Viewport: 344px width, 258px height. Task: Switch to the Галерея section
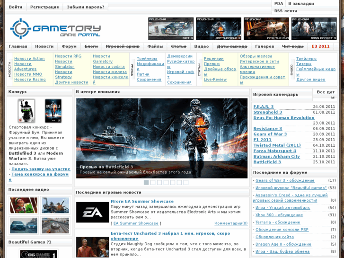pyautogui.click(x=265, y=46)
